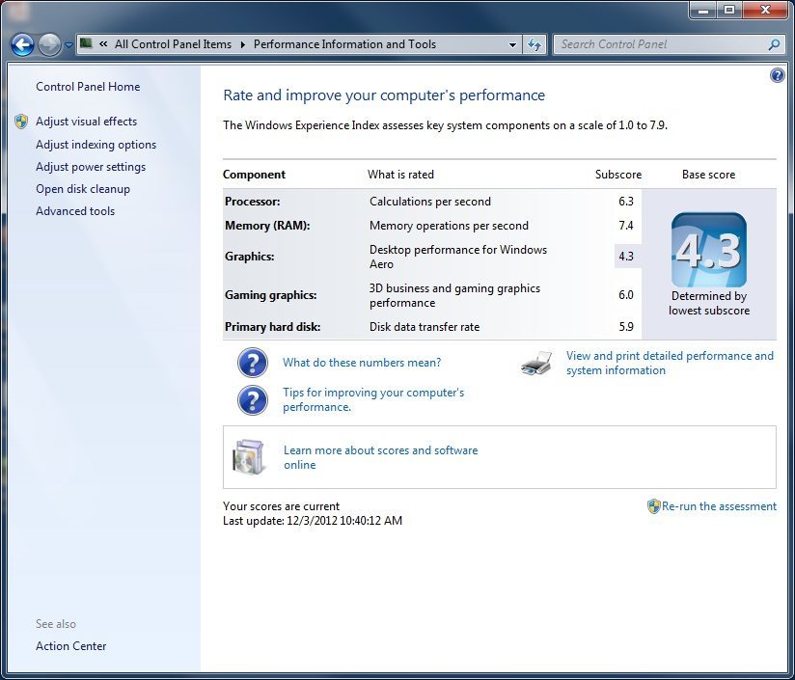Open What do these numbers mean link
The image size is (795, 680).
coord(362,363)
